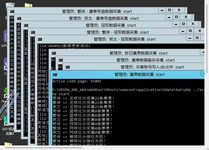The height and width of the screenshot is (150, 209).
Task: Click cmd icon of 英文 - 冠军数据采集 window
Action: click(x=40, y=39)
